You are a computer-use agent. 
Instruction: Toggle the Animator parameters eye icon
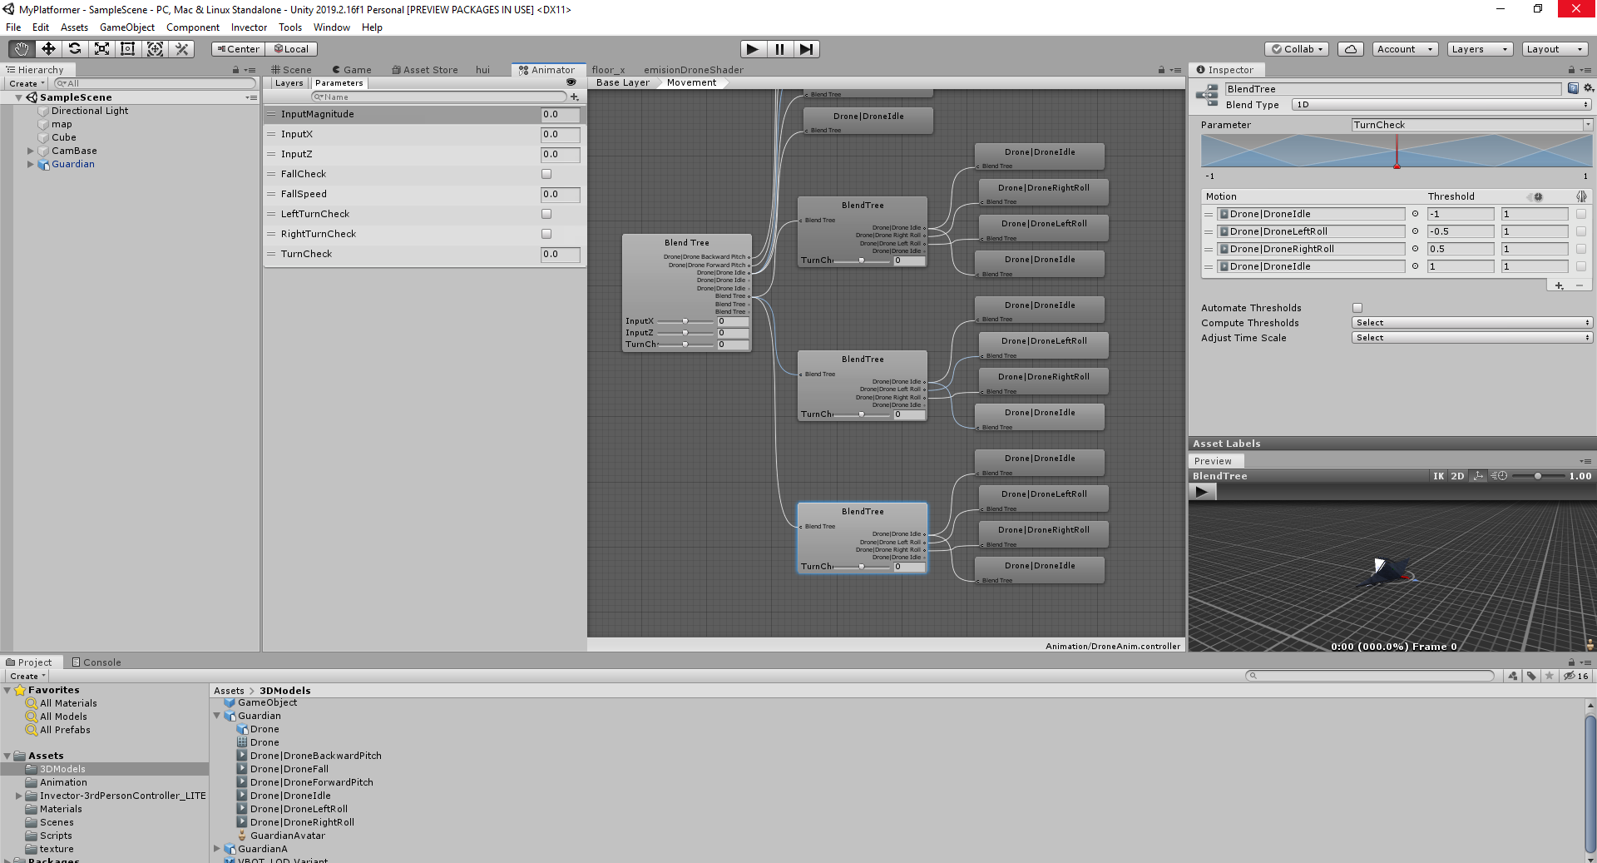tap(571, 82)
